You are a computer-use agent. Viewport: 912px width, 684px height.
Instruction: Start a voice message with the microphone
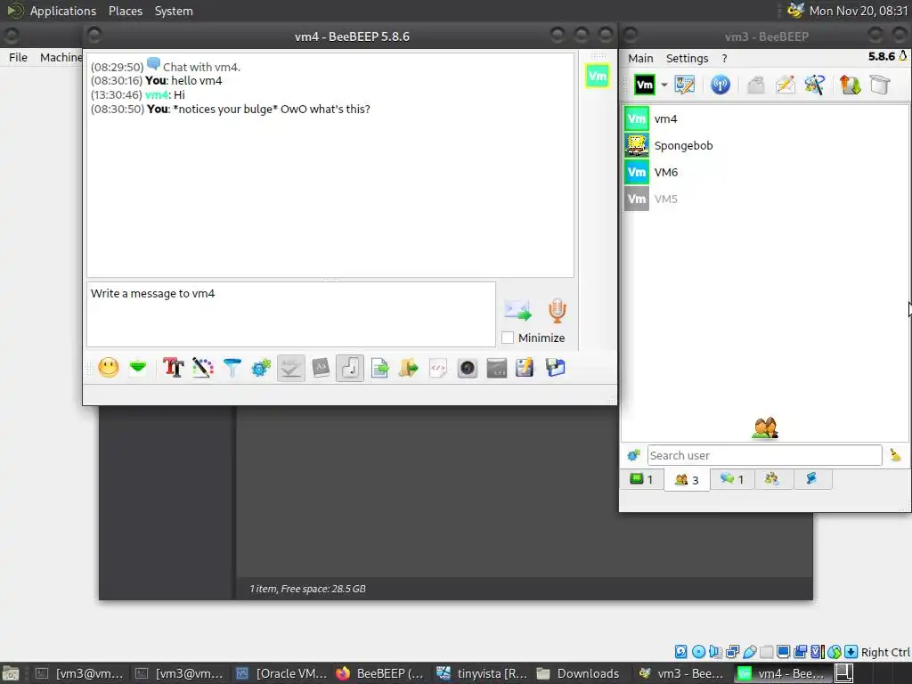point(558,310)
